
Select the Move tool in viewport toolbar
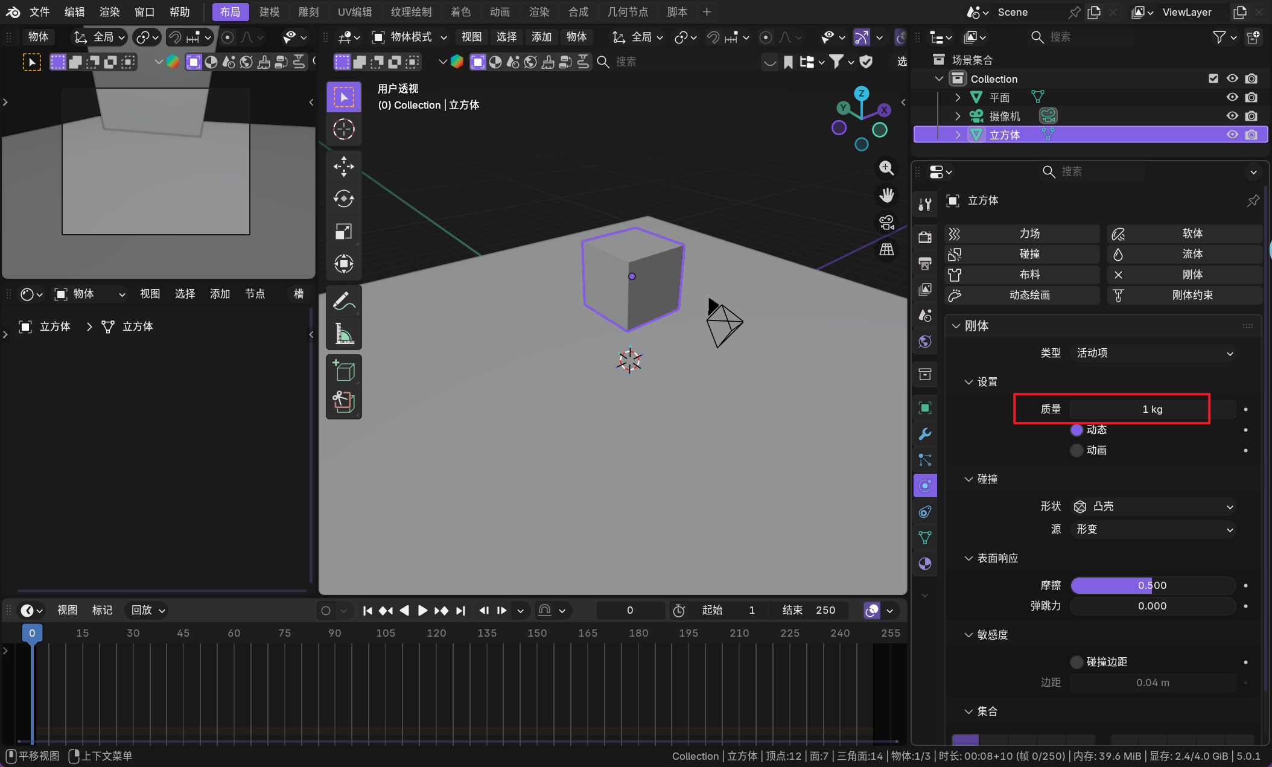click(343, 167)
